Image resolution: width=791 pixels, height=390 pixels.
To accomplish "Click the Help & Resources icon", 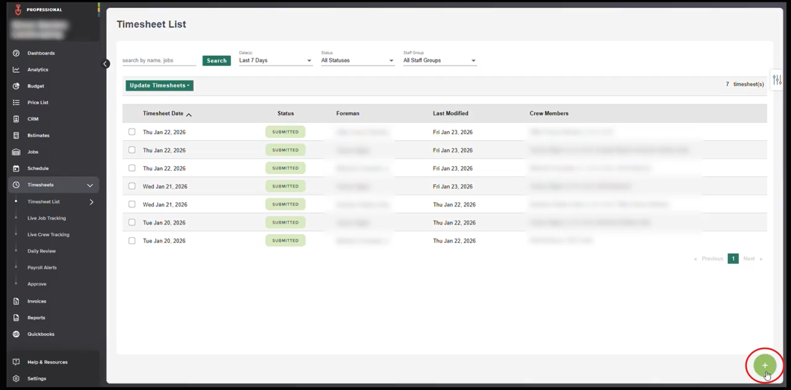I will coord(16,362).
